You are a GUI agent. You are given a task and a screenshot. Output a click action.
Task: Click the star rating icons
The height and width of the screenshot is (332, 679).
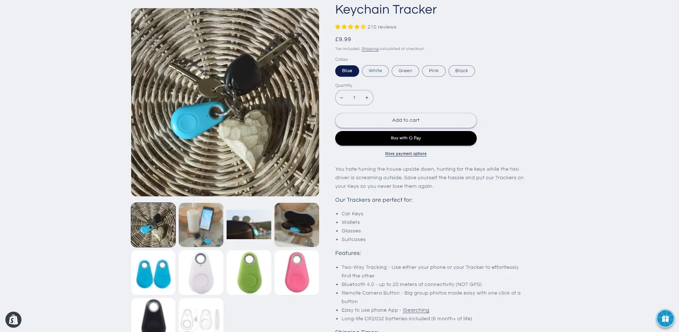(351, 27)
